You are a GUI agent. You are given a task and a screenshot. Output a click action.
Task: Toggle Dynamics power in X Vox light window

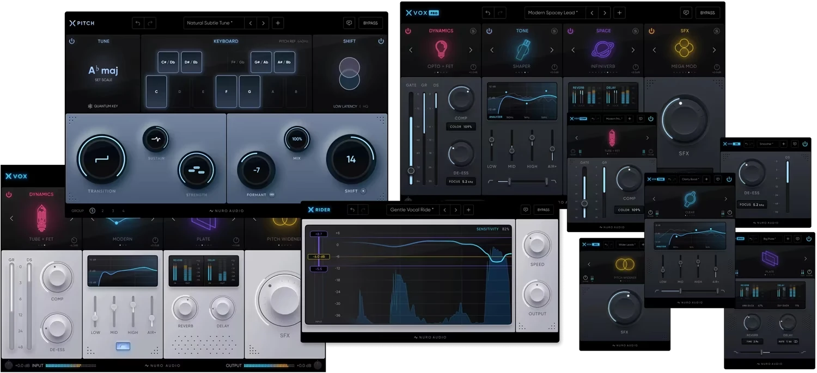pos(9,194)
